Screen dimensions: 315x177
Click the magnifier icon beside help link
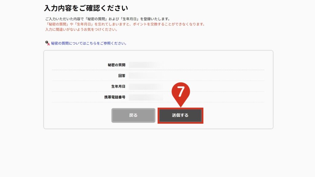(x=47, y=43)
